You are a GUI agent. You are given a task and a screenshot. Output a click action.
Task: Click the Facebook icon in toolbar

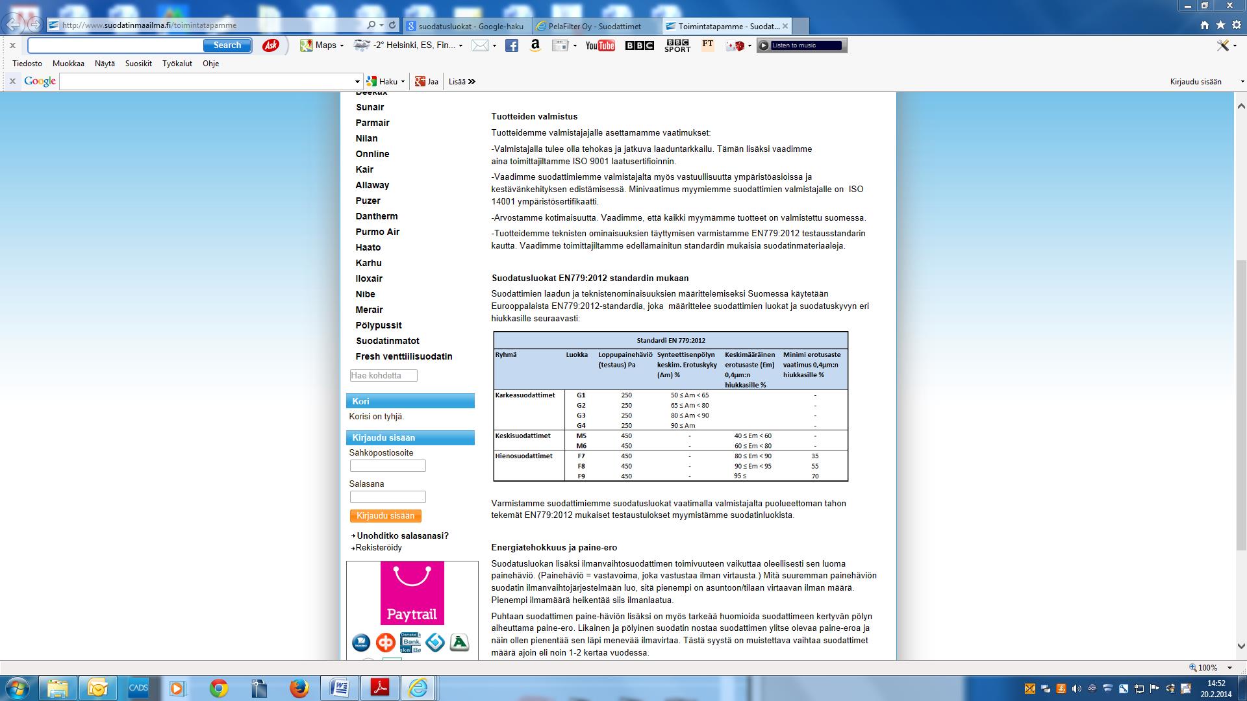510,45
